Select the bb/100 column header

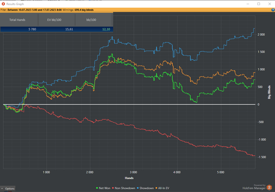[93, 20]
